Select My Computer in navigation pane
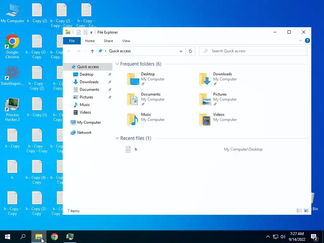 (89, 122)
